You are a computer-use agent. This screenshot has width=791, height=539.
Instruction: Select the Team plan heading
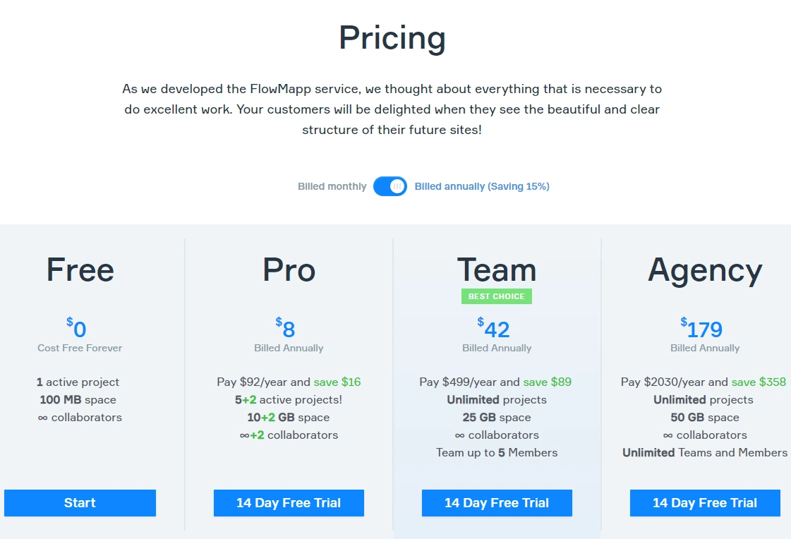pyautogui.click(x=496, y=269)
